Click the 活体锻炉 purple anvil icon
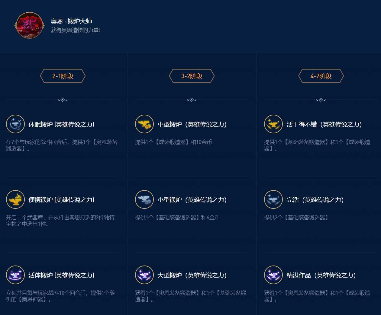 15,275
